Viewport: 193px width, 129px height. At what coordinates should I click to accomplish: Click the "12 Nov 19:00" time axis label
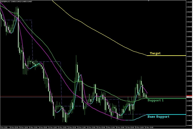point(90,127)
